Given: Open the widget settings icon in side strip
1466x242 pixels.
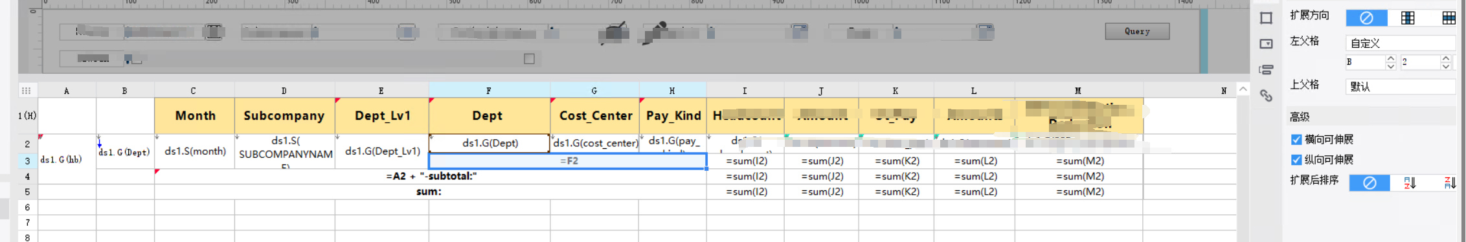Looking at the screenshot, I should point(1266,44).
